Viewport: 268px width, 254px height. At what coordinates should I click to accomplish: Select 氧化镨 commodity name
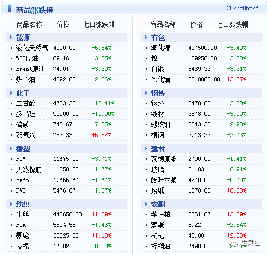160,48
